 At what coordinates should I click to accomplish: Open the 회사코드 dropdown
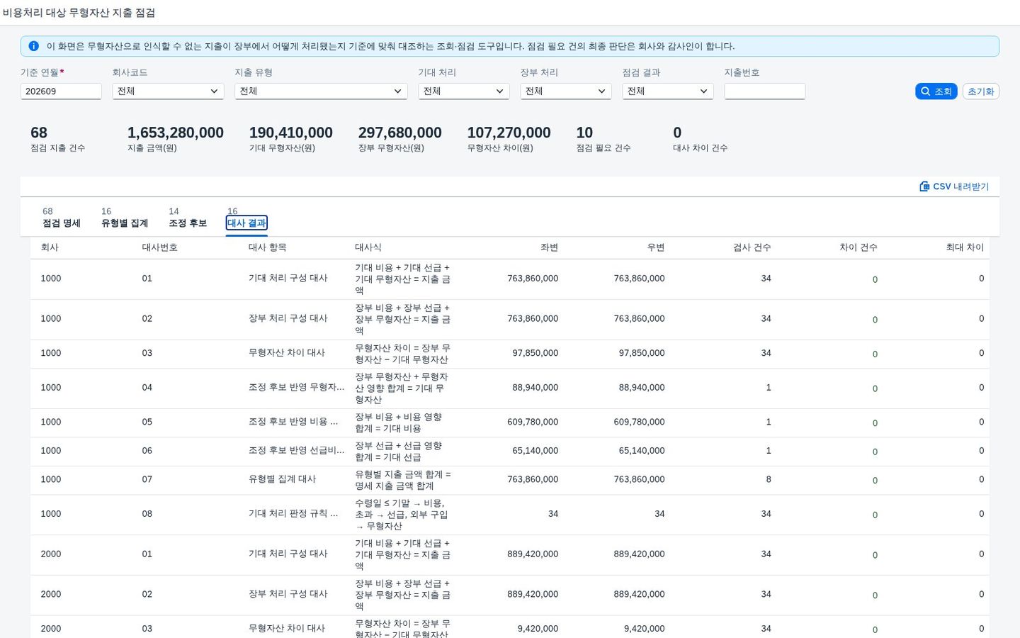168,91
